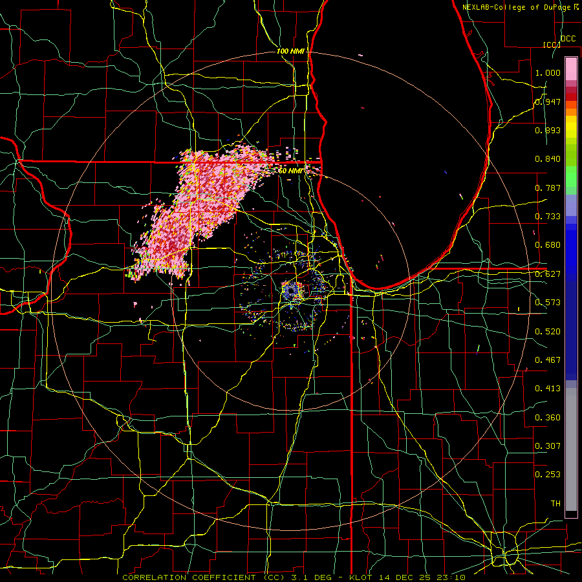Click the 1.000 value on the legend
The height and width of the screenshot is (582, 582).
[x=548, y=72]
